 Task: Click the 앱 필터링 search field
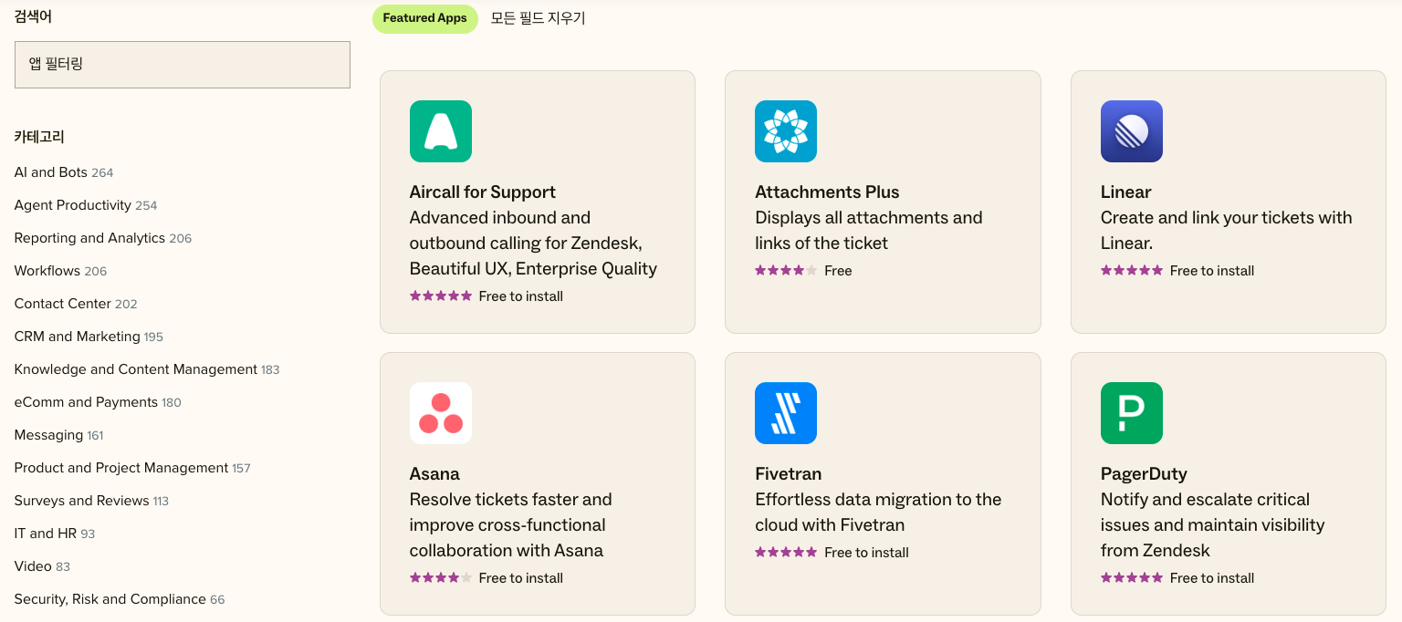tap(183, 65)
